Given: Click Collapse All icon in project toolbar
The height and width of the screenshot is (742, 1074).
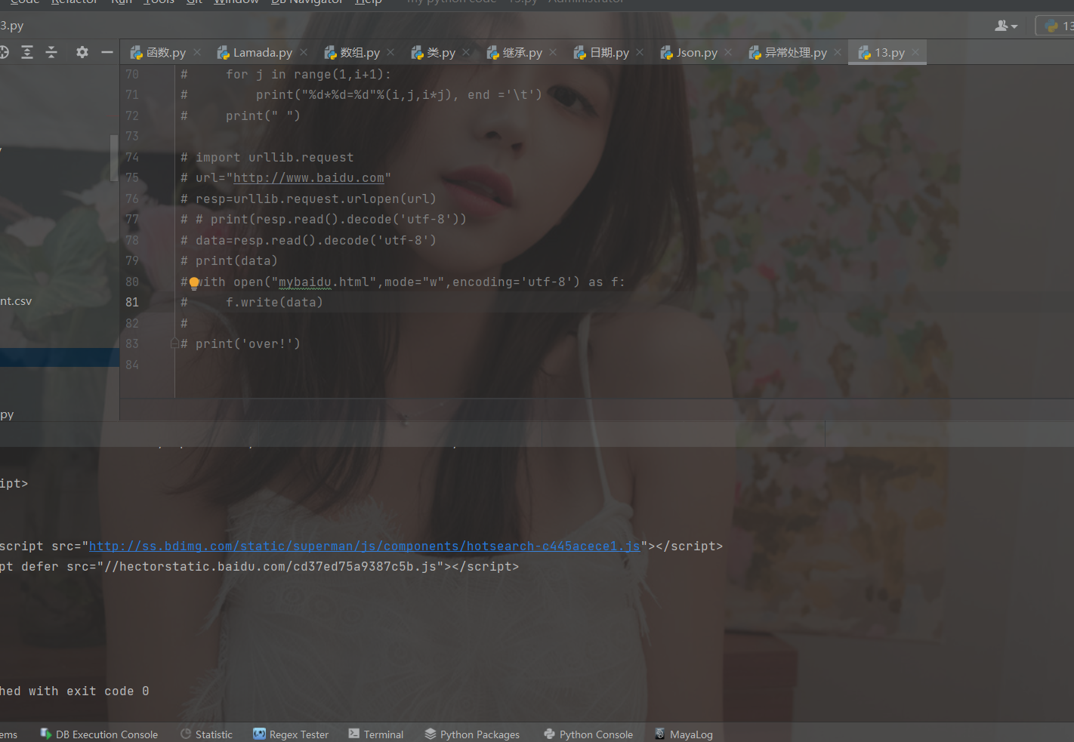Looking at the screenshot, I should pyautogui.click(x=51, y=52).
